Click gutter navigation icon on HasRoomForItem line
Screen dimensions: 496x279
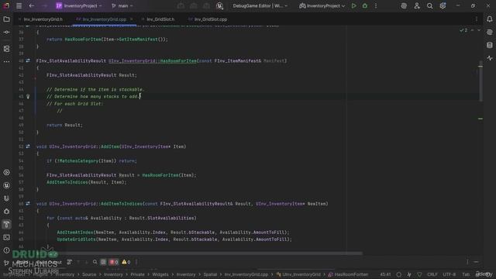28,60
